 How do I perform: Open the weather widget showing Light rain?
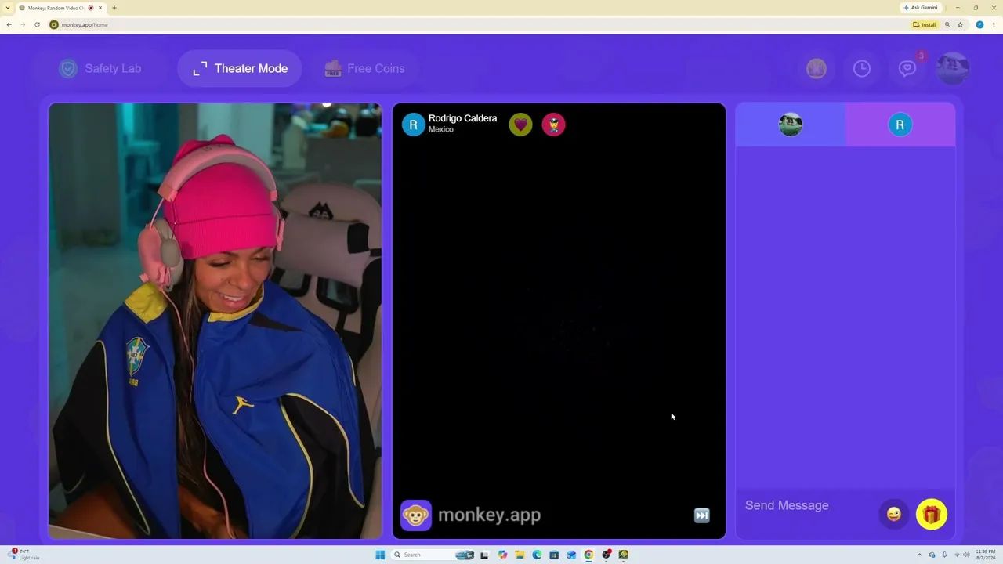coord(24,555)
